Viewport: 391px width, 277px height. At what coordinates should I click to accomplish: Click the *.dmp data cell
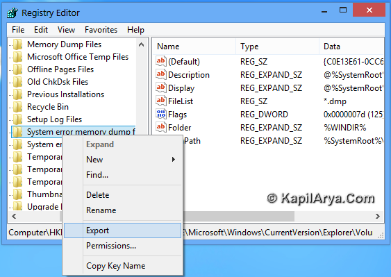tap(335, 101)
